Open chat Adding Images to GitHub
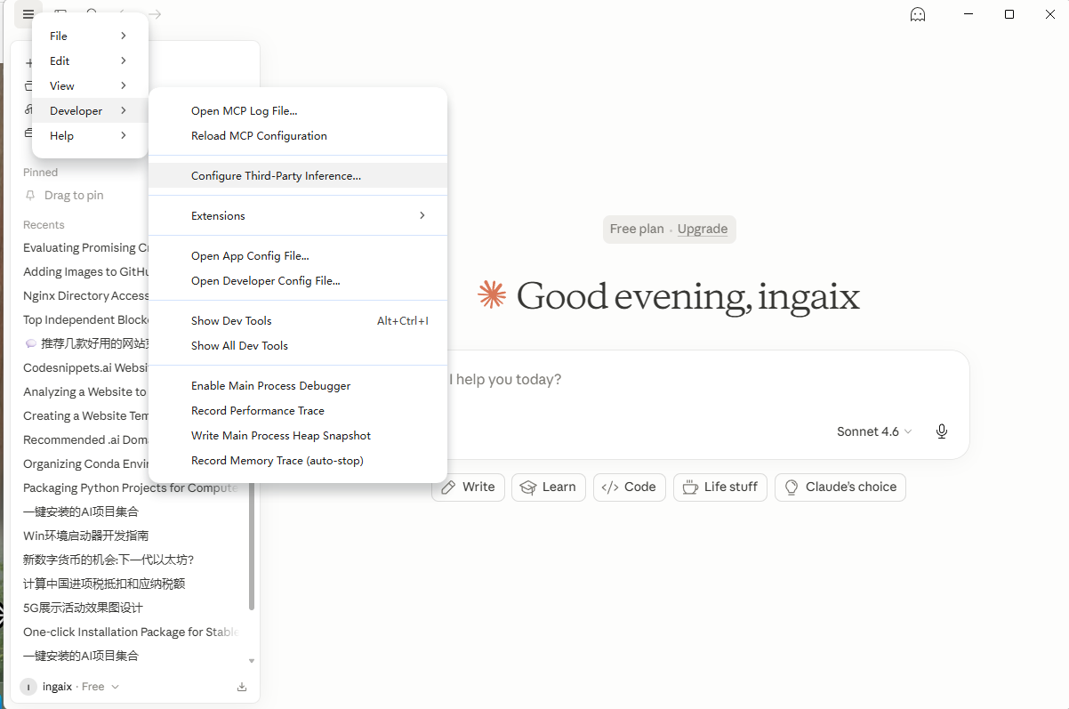 (85, 272)
